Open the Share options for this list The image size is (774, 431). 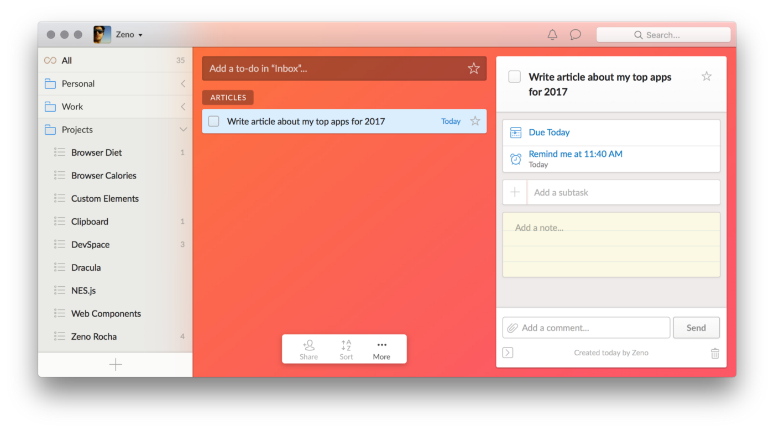[308, 349]
